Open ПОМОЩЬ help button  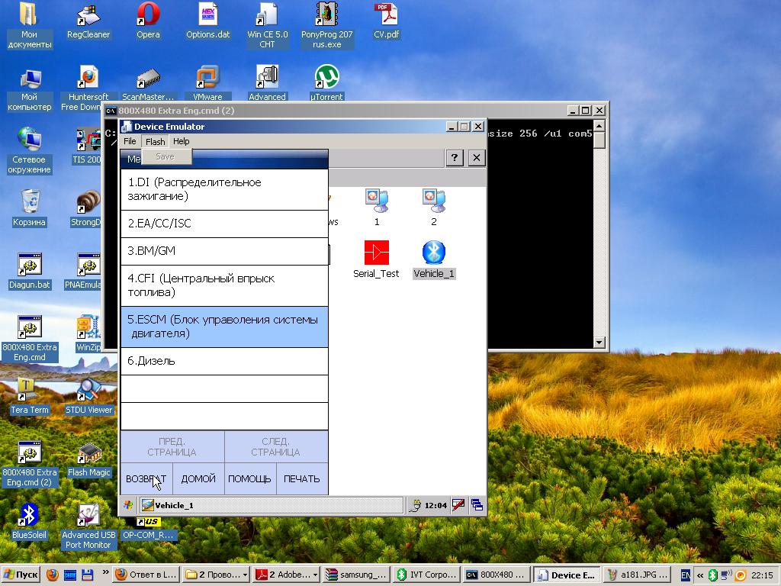pyautogui.click(x=250, y=479)
